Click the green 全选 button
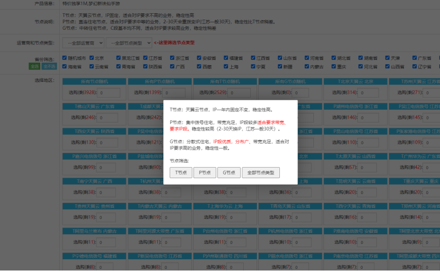 point(34,66)
